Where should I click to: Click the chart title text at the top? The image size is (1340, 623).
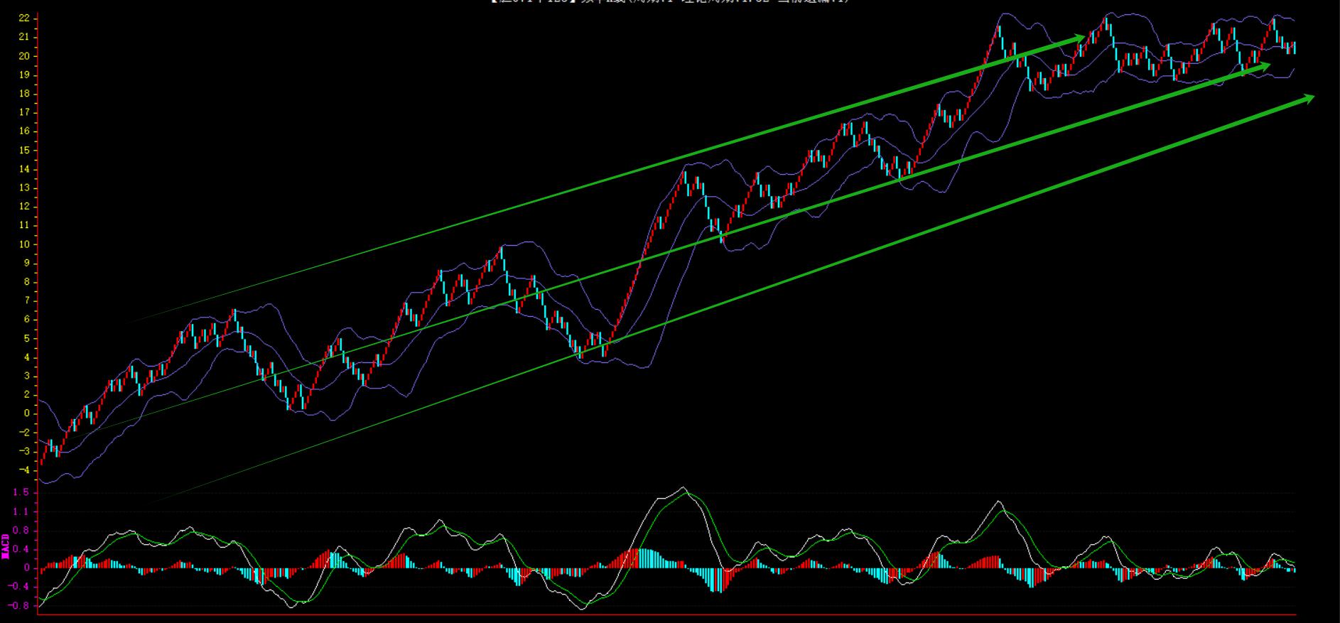[x=669, y=2]
